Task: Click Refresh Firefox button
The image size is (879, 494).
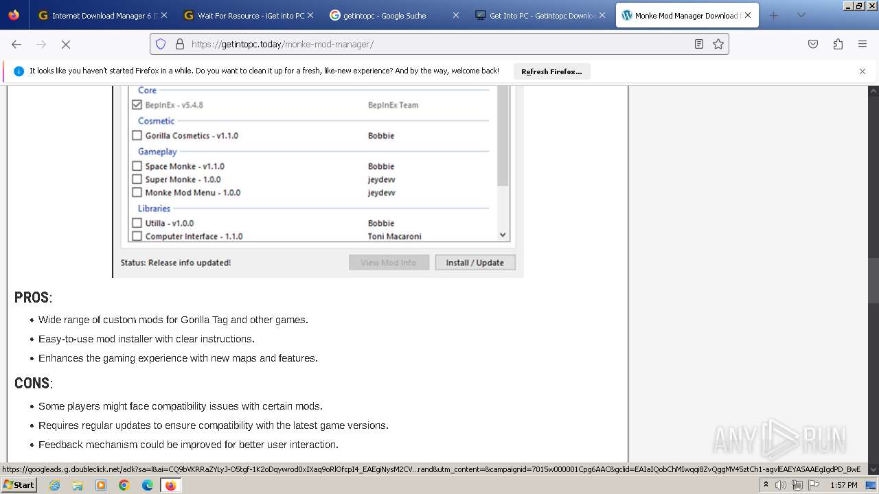Action: tap(551, 71)
